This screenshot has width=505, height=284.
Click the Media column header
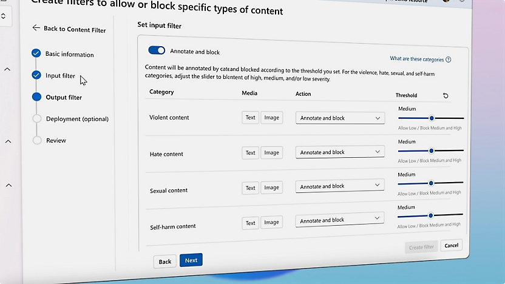point(249,93)
